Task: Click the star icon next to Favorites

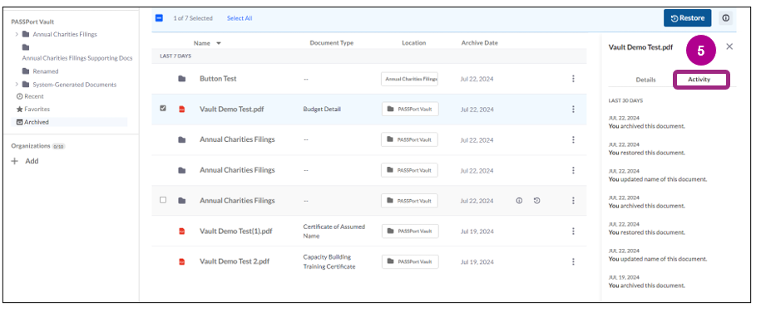Action: tap(19, 110)
